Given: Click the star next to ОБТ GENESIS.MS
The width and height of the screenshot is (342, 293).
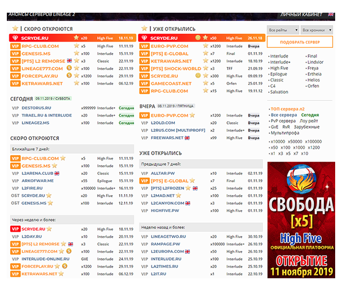Looking at the screenshot, I should tap(50, 203).
